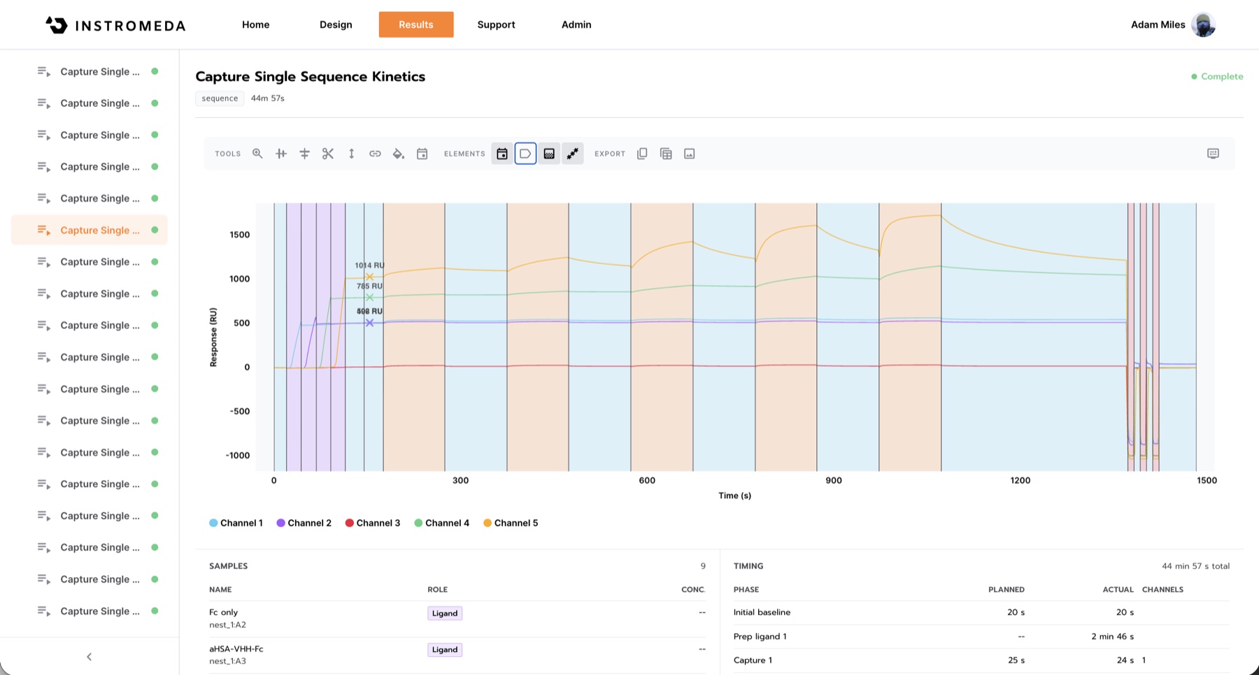Toggle Channel 3 visibility in the legend
Screen dimensions: 1259x675
click(x=372, y=523)
